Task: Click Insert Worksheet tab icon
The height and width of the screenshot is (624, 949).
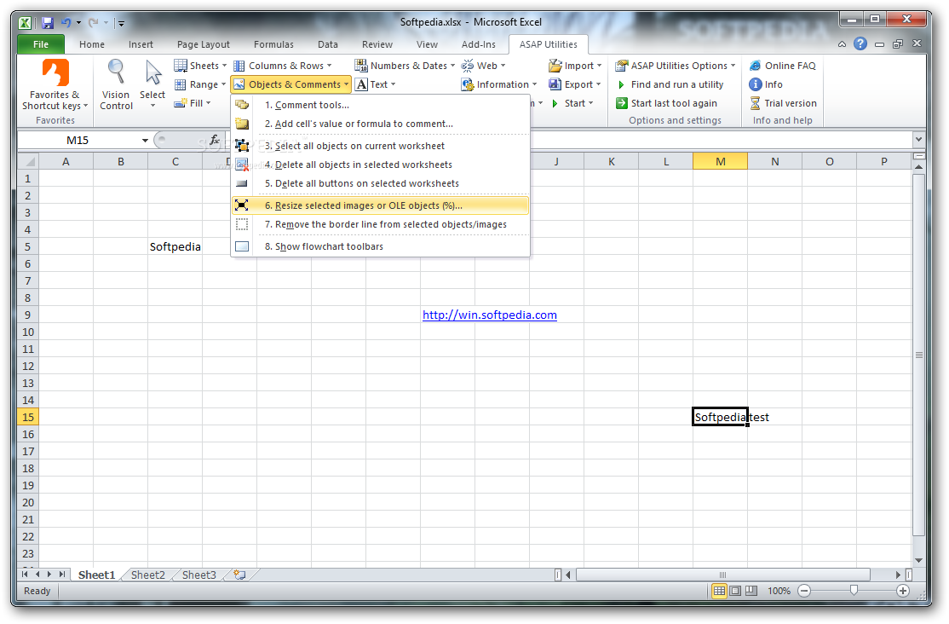Action: tap(240, 575)
